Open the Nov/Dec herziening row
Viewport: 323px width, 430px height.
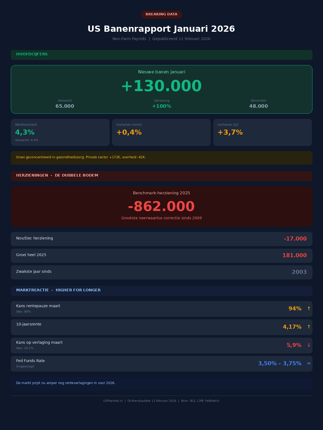(x=161, y=239)
